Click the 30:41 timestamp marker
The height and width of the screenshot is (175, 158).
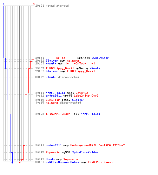40,145
